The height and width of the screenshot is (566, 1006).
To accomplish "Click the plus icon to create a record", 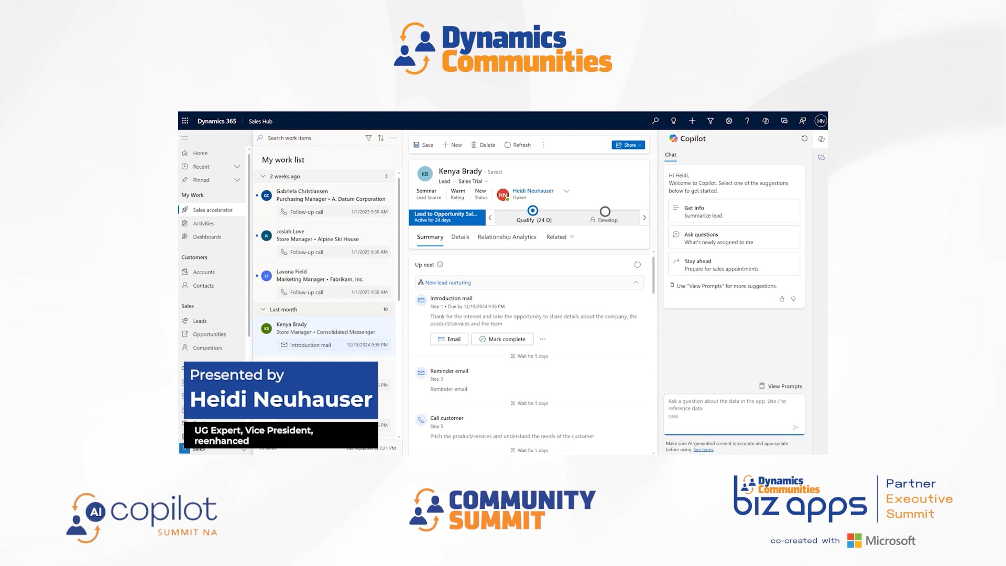I will 692,121.
